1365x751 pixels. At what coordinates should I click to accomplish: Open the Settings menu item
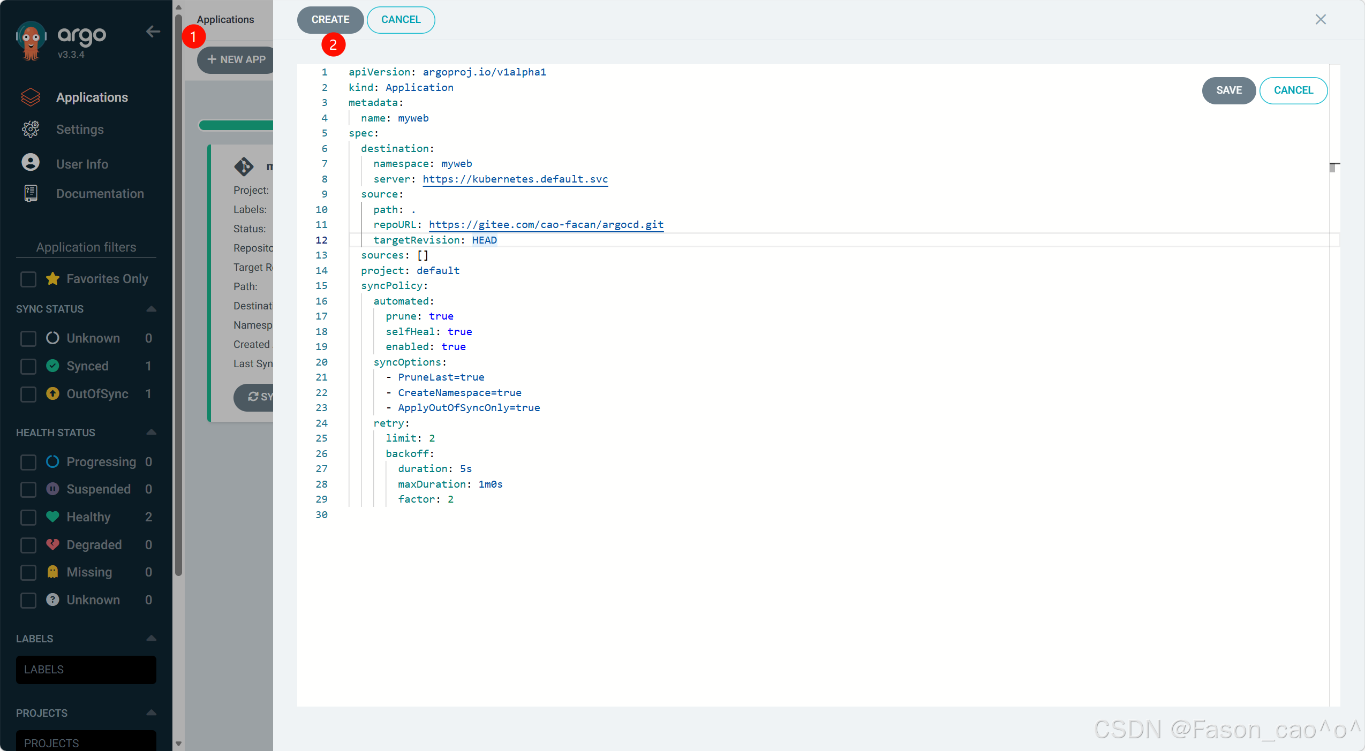point(80,130)
